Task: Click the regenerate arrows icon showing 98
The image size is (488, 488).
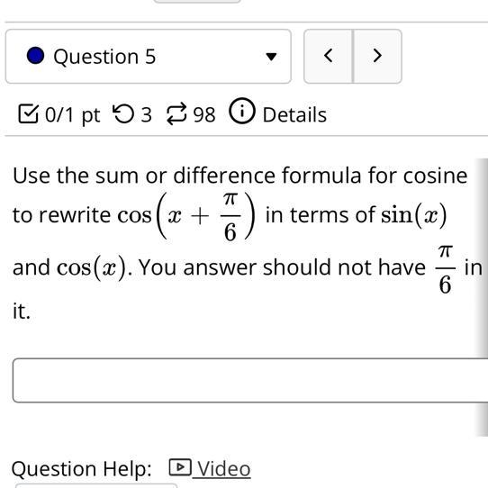Action: pyautogui.click(x=176, y=114)
